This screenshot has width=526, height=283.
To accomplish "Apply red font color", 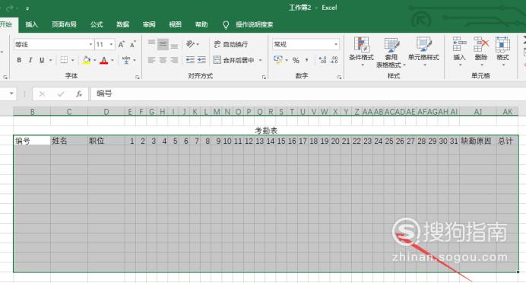I will click(104, 60).
